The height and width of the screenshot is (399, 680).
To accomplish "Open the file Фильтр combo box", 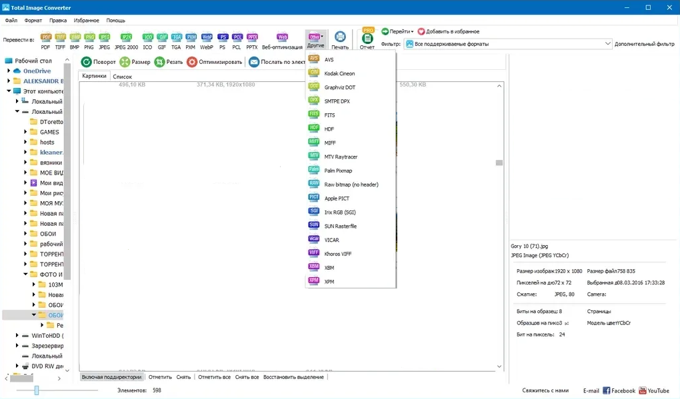I will coord(508,44).
